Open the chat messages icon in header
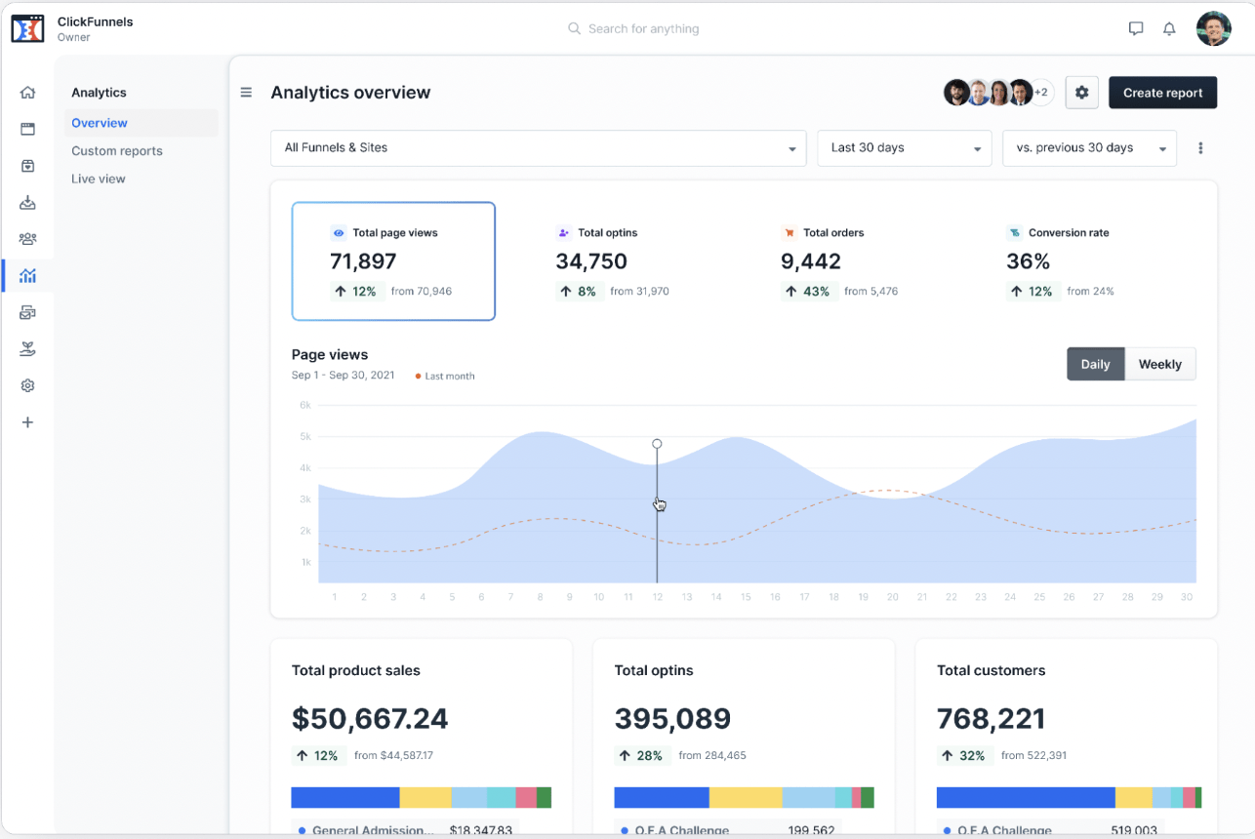Image resolution: width=1255 pixels, height=839 pixels. click(1136, 28)
